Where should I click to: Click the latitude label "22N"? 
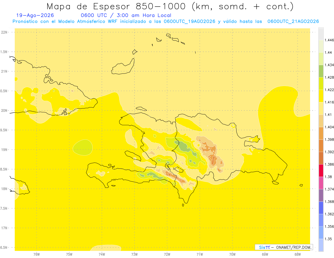(x=5, y=32)
